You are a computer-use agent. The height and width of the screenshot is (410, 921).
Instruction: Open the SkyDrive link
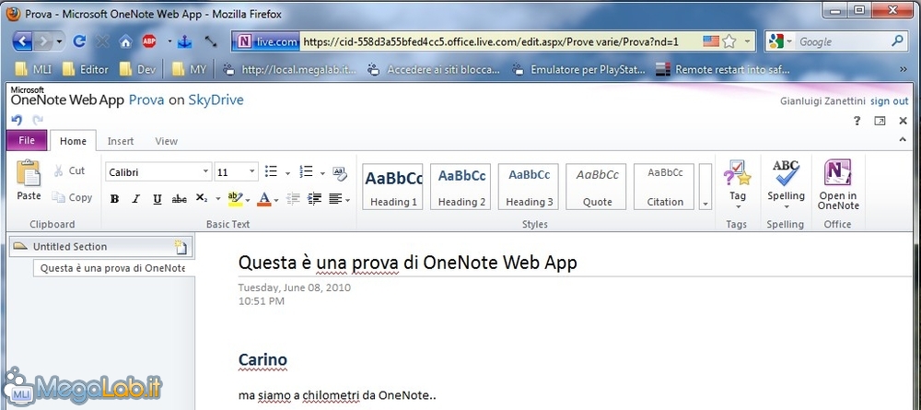pos(216,100)
